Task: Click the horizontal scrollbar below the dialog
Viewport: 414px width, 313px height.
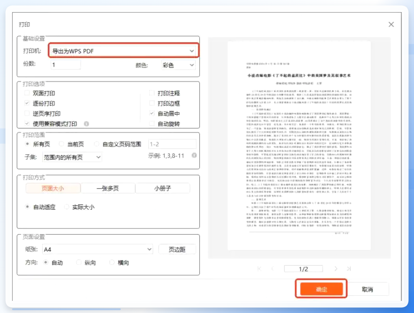Action: (66, 309)
